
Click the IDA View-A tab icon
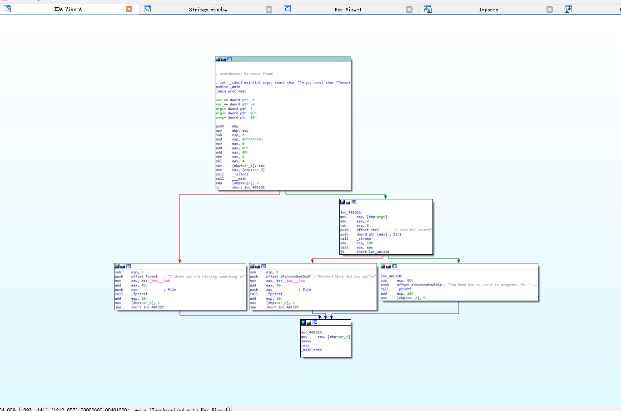tap(7, 9)
